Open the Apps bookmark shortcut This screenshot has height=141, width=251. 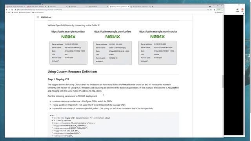(8, 12)
